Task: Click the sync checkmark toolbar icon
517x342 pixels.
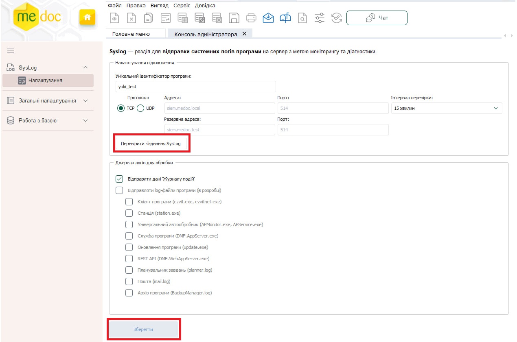Action: point(336,18)
